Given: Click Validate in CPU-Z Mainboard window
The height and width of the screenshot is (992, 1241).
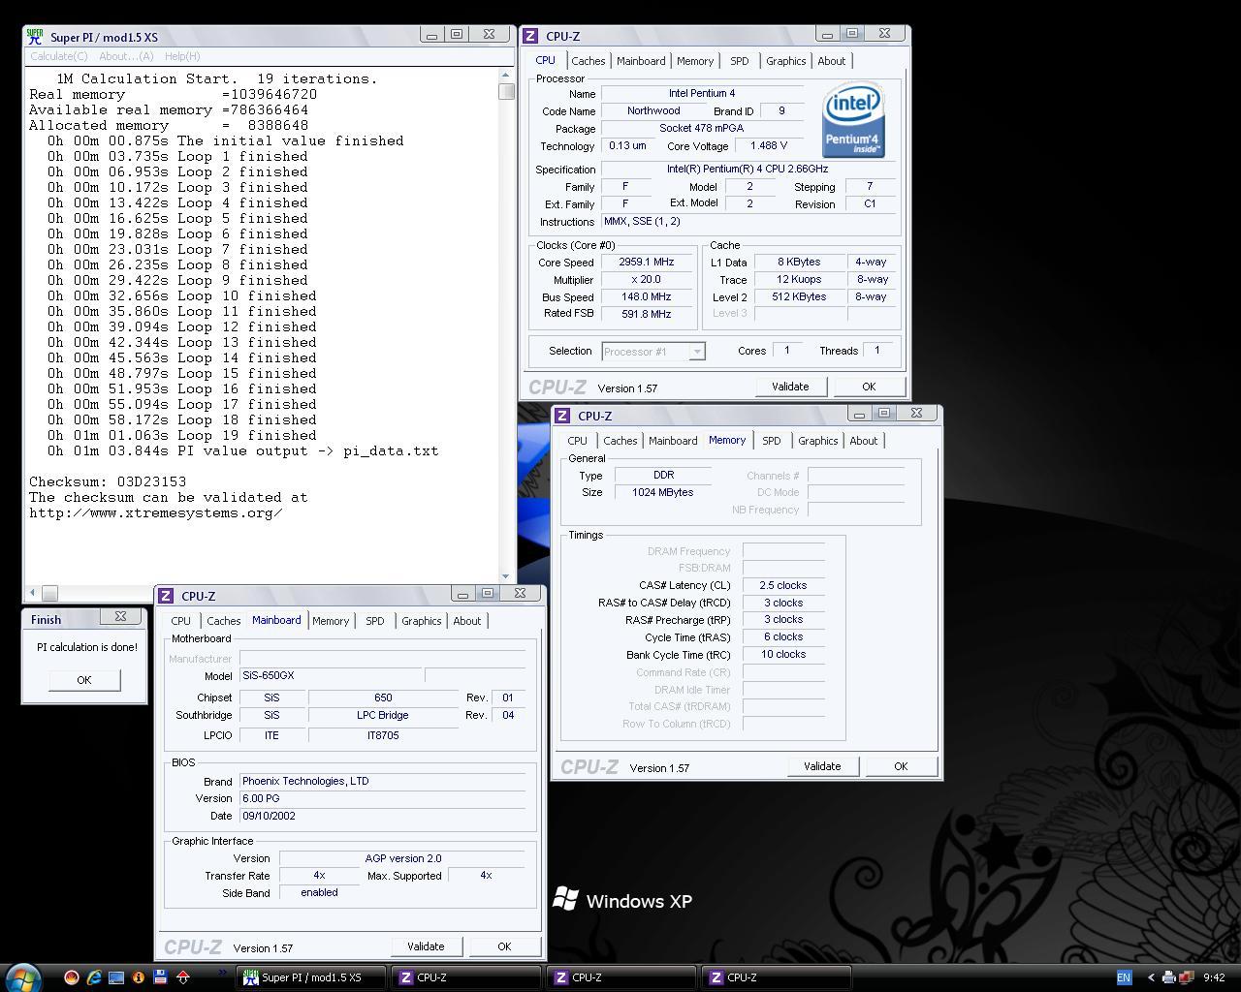Looking at the screenshot, I should (426, 946).
